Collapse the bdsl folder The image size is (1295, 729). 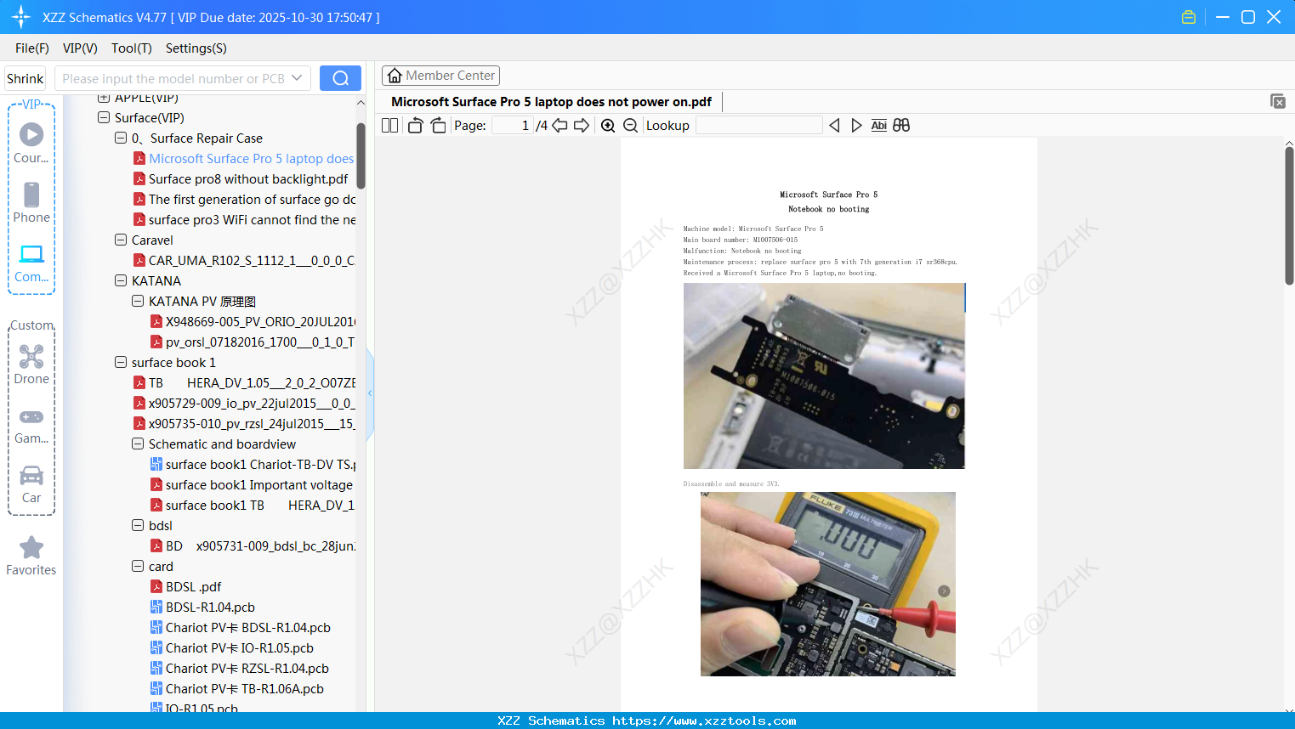tap(138, 525)
